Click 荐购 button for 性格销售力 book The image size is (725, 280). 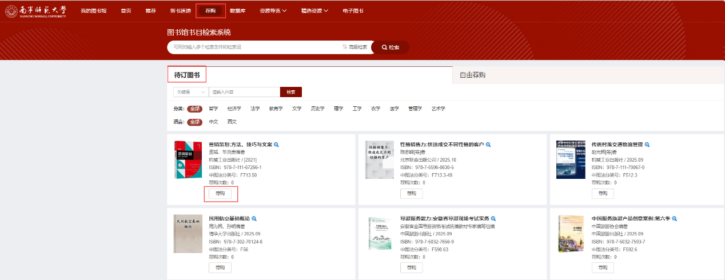(x=411, y=193)
